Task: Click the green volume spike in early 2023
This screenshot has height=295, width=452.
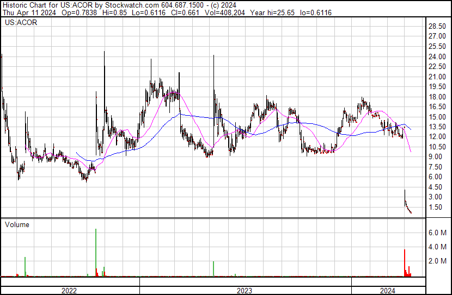Action: tap(213, 269)
